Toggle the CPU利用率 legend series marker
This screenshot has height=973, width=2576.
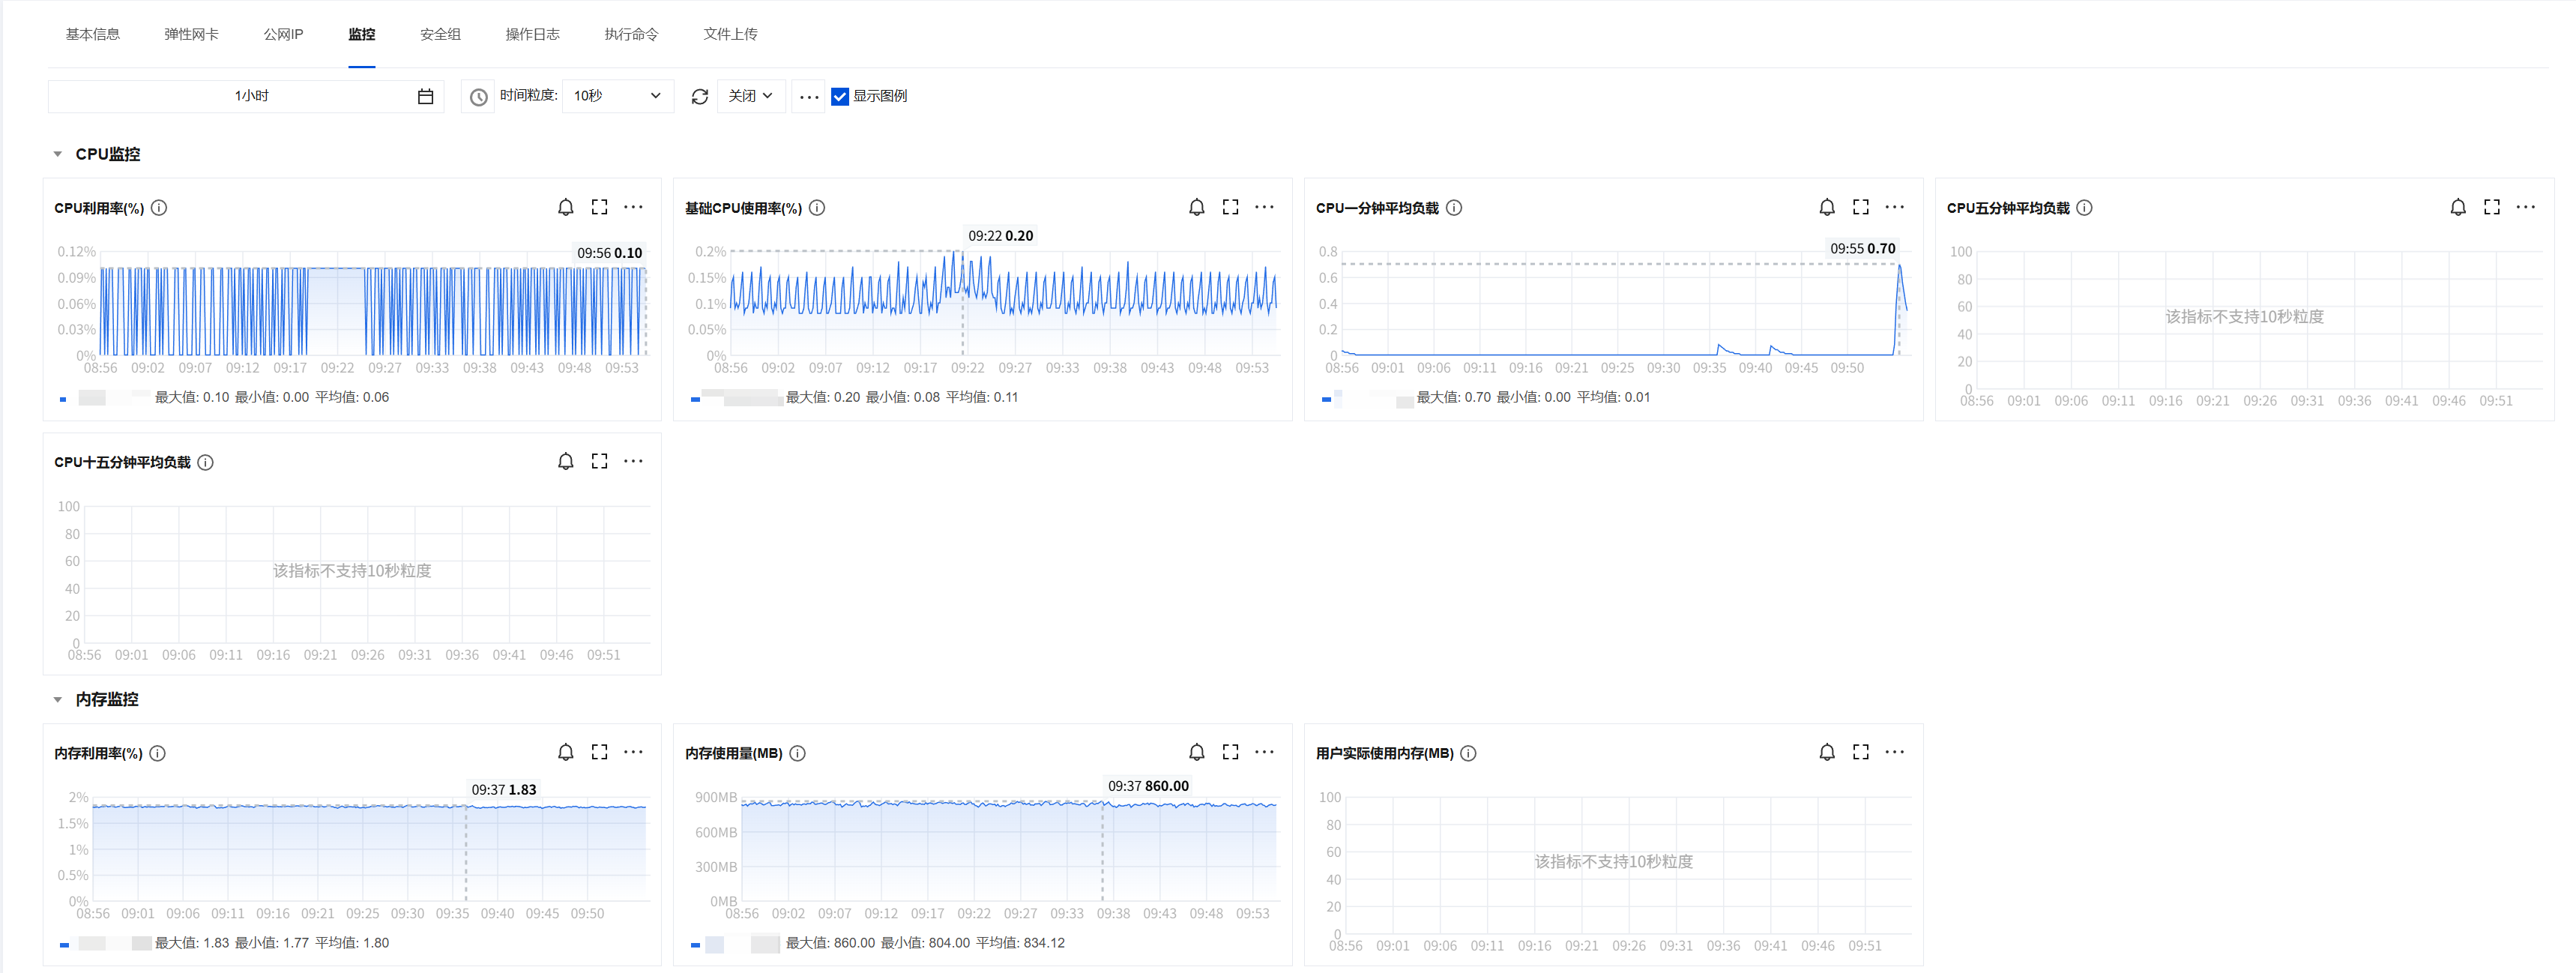(x=63, y=398)
